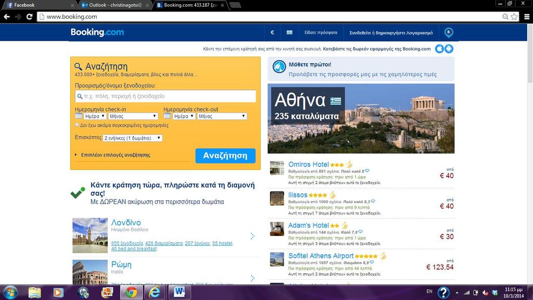Click the Booking.com logo
Viewport: 533px width, 300px height.
pos(97,32)
